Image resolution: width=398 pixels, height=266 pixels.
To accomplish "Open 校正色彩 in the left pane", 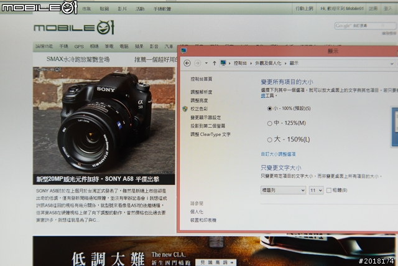I will pos(199,109).
